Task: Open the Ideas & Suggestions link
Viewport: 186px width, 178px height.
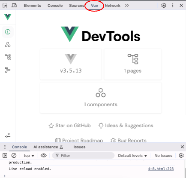Action: point(126,126)
